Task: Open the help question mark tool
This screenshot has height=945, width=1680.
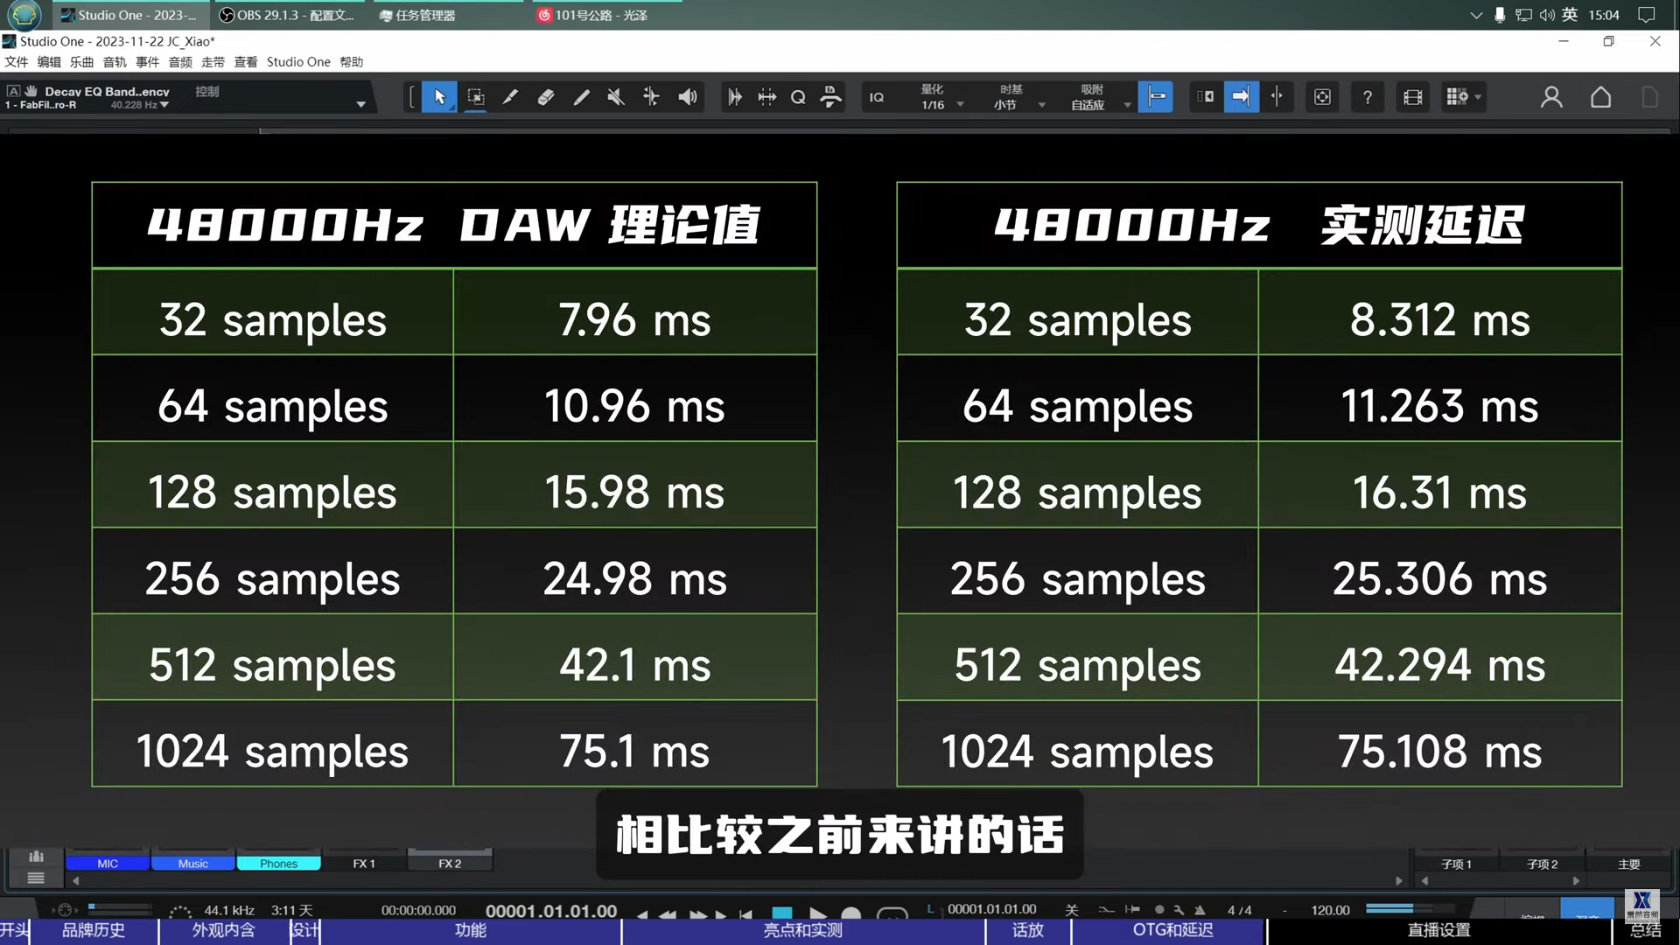Action: [1367, 97]
